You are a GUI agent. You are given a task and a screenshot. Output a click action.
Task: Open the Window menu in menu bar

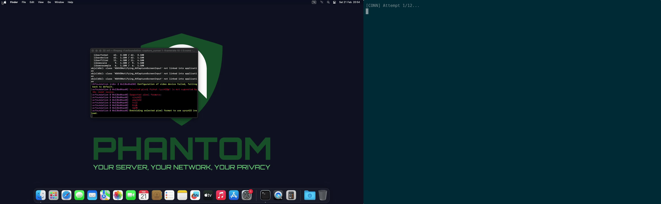[x=59, y=2]
